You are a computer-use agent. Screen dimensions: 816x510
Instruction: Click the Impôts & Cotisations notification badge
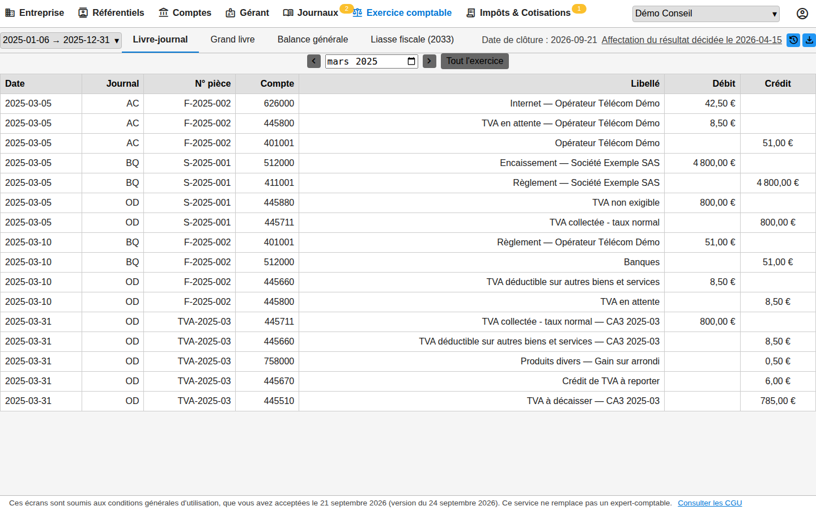tap(579, 8)
